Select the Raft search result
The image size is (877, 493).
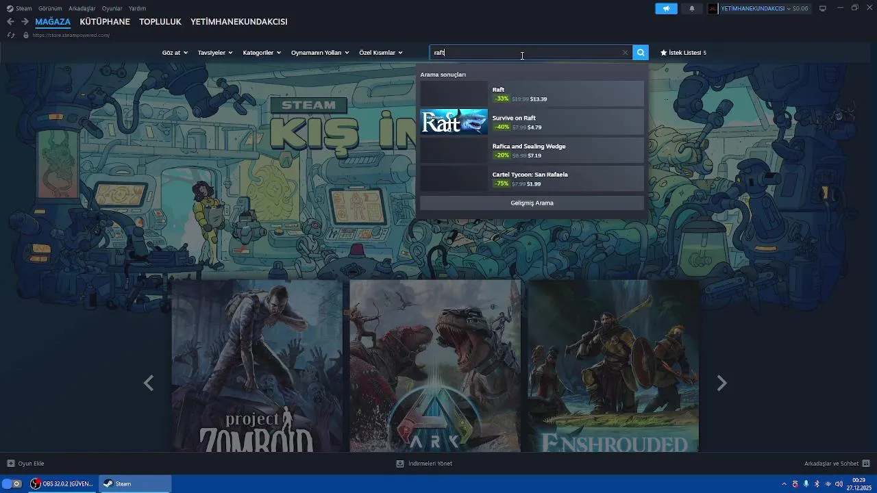point(532,94)
